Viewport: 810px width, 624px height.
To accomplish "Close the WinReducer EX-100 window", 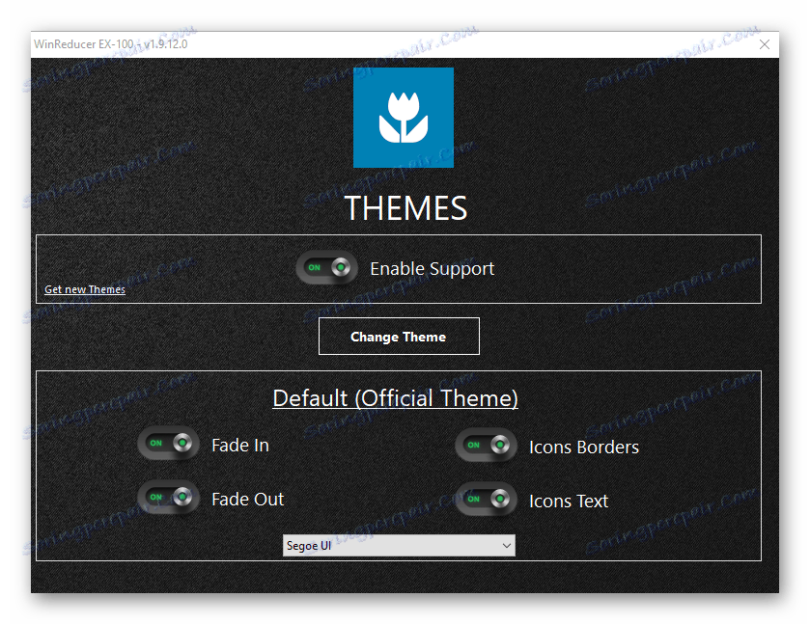I will point(765,44).
